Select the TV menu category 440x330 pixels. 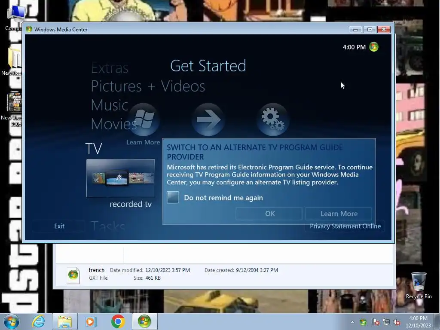click(x=94, y=148)
